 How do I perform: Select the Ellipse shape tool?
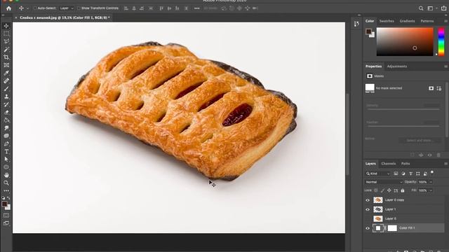tap(6, 167)
